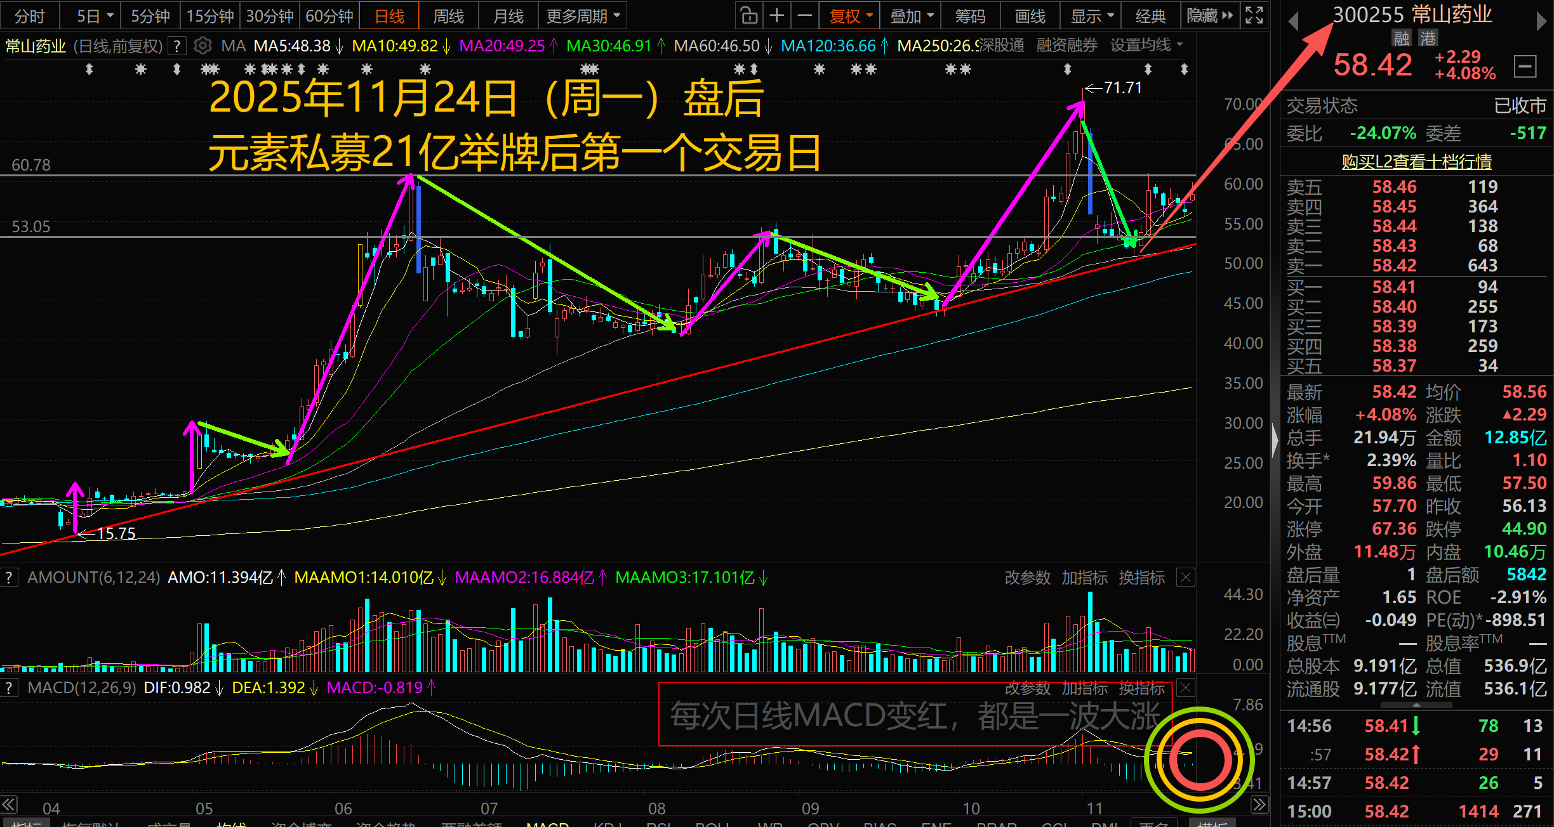The image size is (1554, 827).
Task: Zoom in chart with plus icon
Action: (776, 15)
